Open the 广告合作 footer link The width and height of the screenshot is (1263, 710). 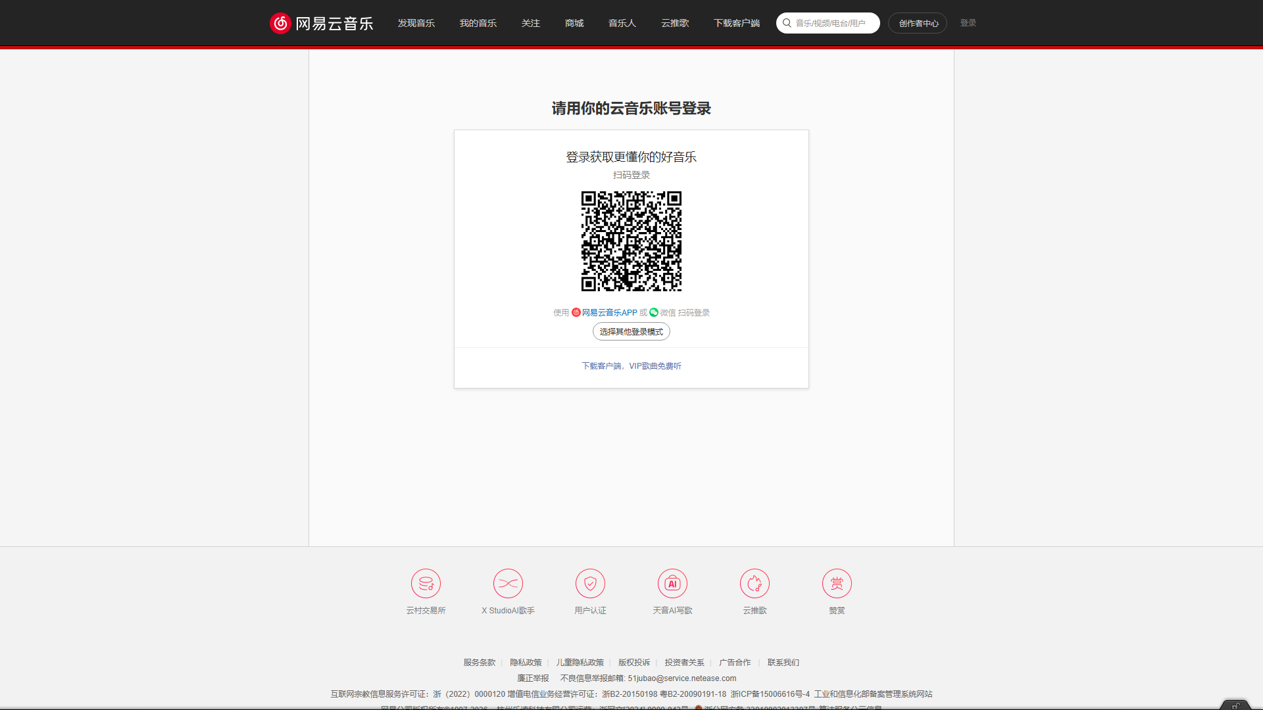point(735,663)
